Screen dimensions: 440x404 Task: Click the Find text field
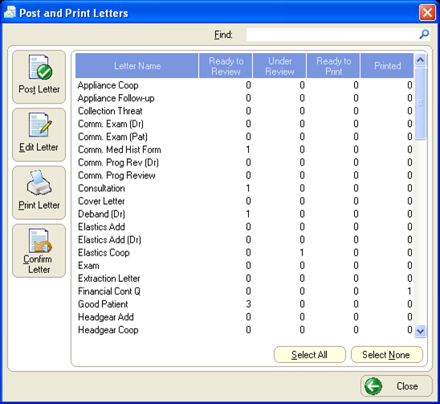click(x=332, y=35)
